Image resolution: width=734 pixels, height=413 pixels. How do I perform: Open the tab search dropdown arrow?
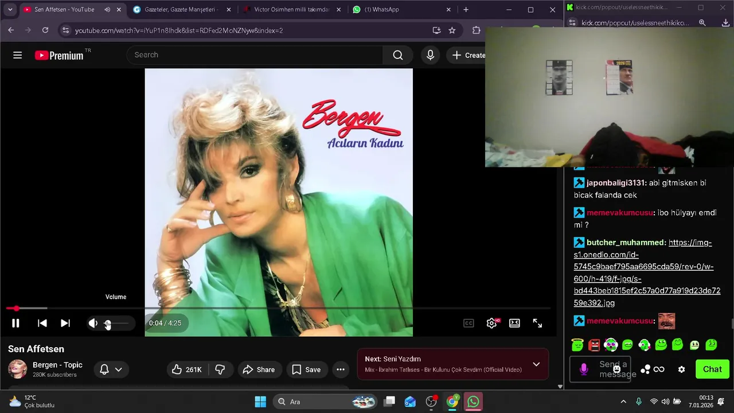[x=10, y=10]
